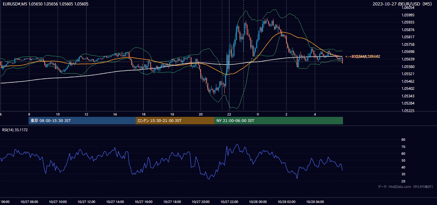437x205 pixels.
Task: Click price axis label 1.05935
Action: 408,22
